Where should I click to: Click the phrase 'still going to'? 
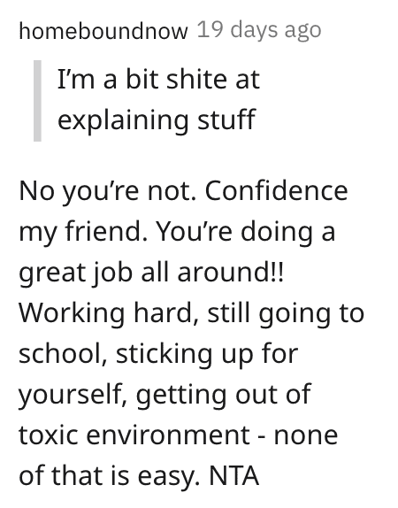tap(286, 314)
